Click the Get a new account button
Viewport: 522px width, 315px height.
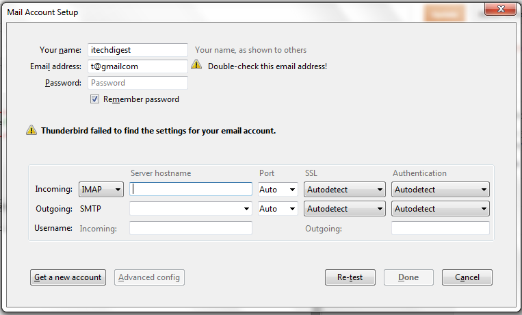pos(68,277)
